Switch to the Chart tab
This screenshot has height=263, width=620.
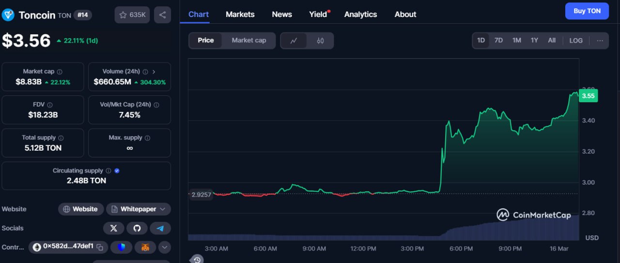click(x=199, y=15)
